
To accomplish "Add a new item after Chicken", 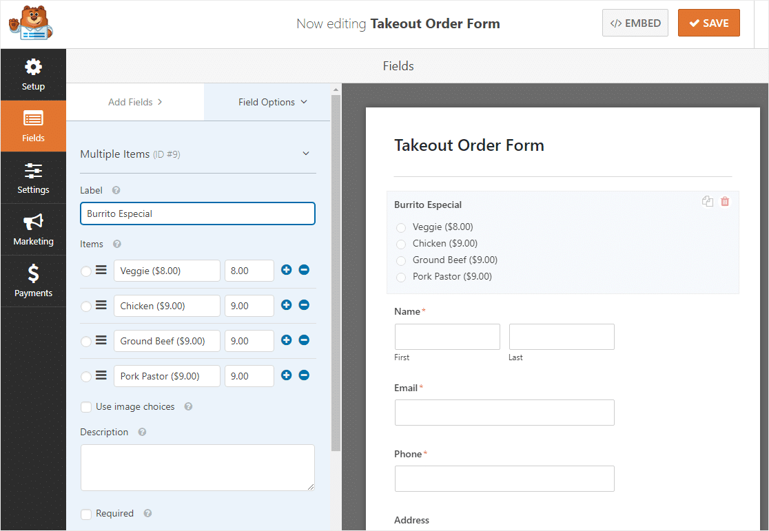I will [x=287, y=305].
